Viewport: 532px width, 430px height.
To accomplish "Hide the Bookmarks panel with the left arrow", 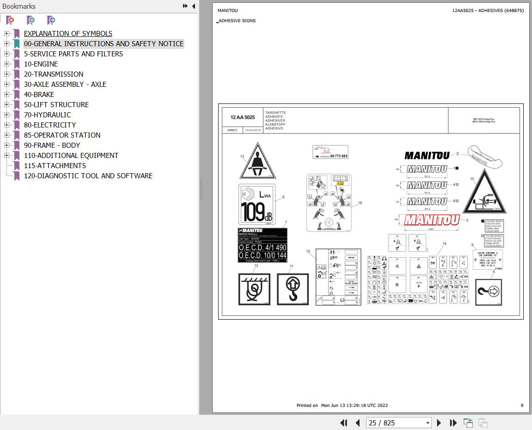I will pyautogui.click(x=193, y=6).
